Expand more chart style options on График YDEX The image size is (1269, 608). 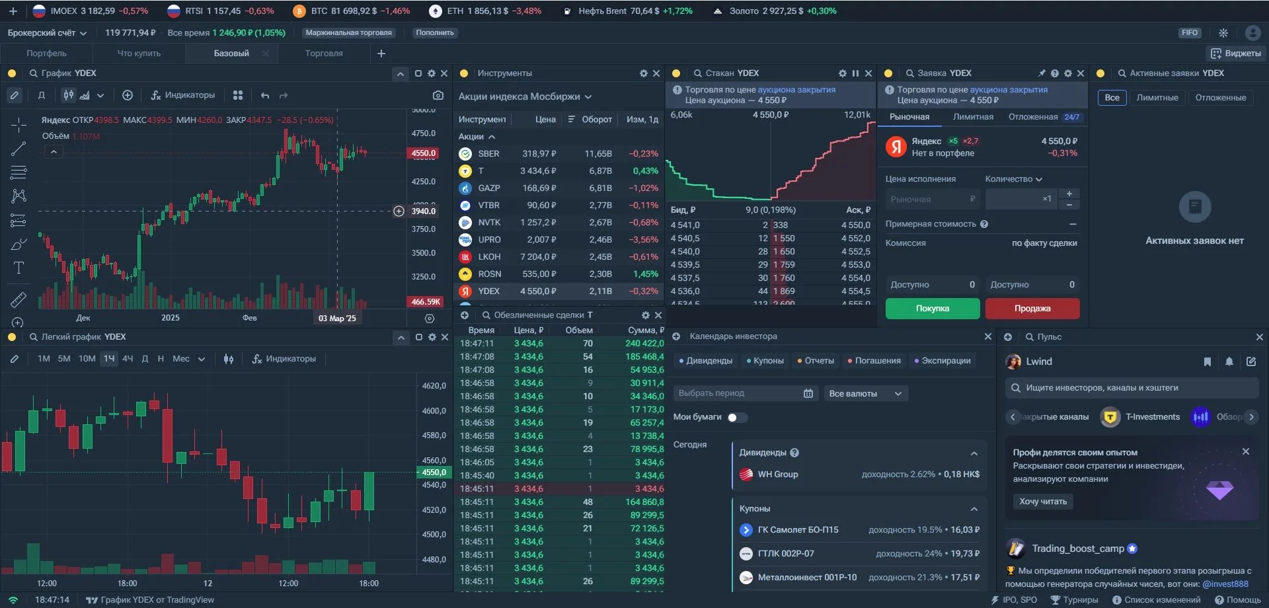point(100,95)
